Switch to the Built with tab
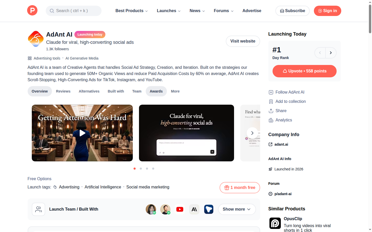Screen dimensions: 372x232 pyautogui.click(x=116, y=91)
